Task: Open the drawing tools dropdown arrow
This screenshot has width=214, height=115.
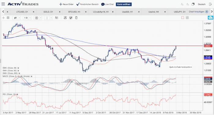Action: 51,18
